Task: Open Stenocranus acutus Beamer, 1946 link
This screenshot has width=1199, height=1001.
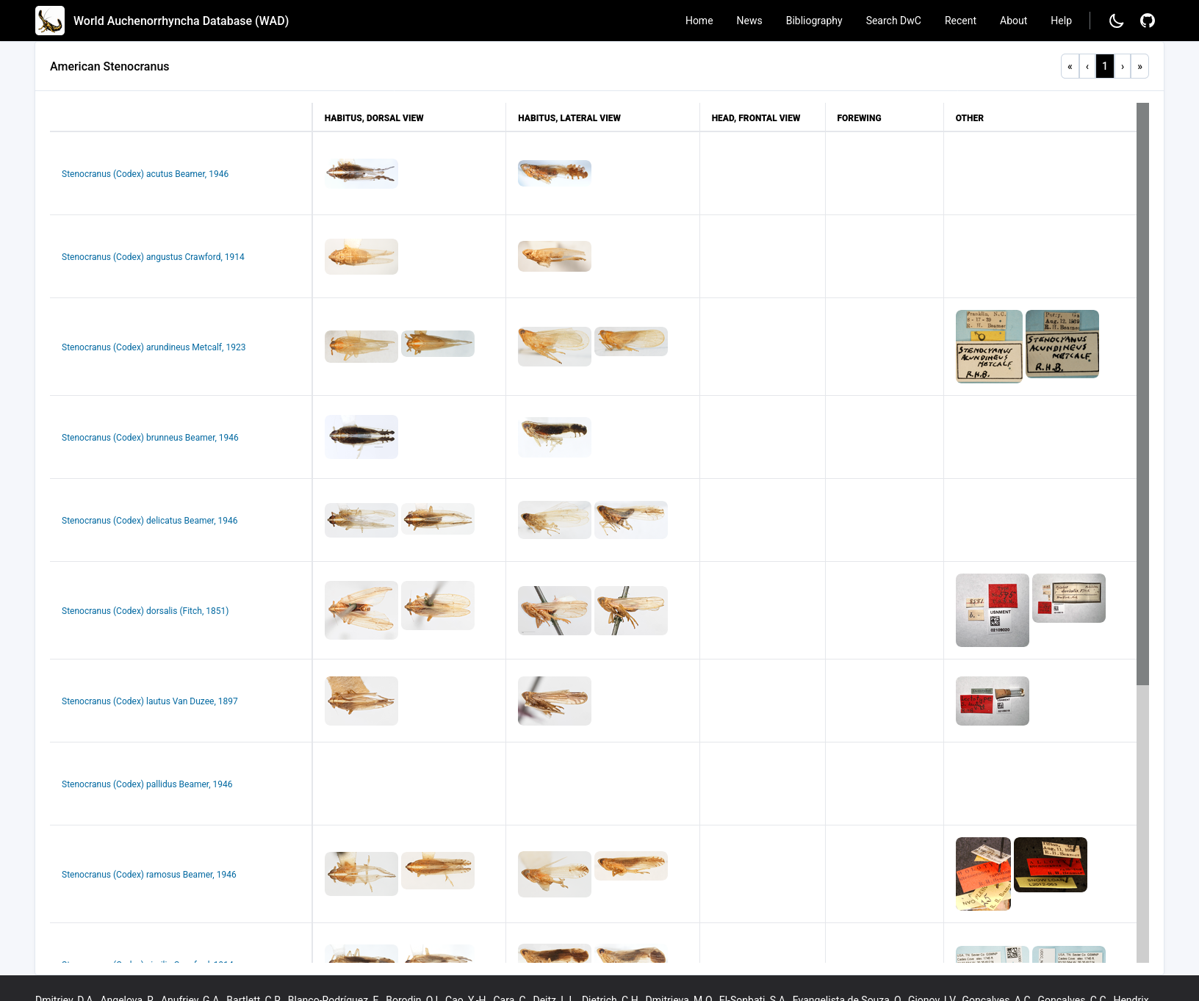Action: pos(145,174)
